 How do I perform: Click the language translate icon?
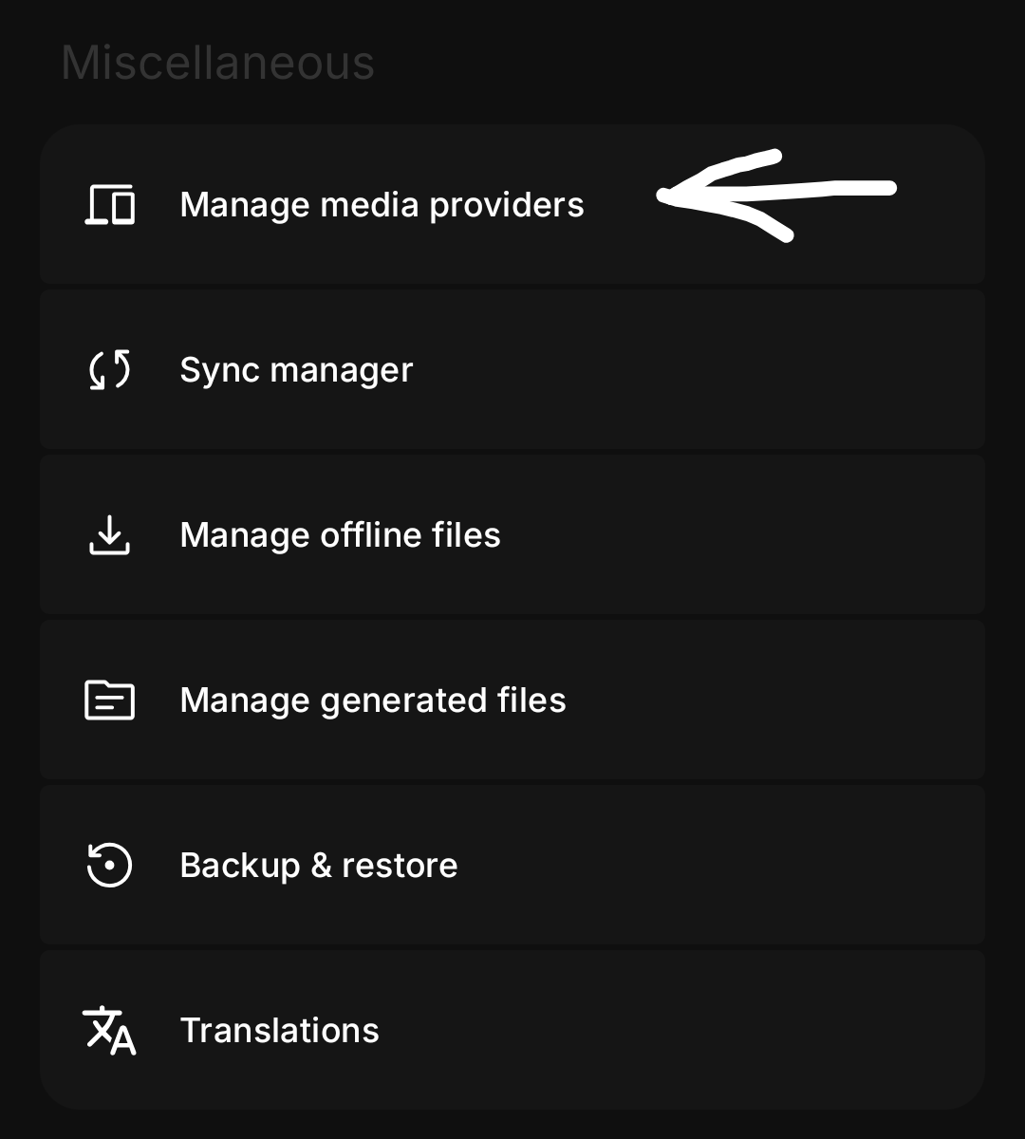[x=110, y=1031]
